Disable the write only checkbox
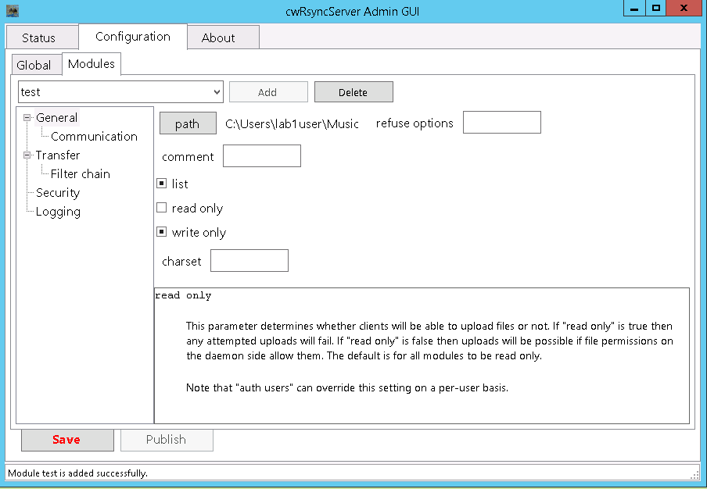Viewport: 707px width, 489px height. 160,232
